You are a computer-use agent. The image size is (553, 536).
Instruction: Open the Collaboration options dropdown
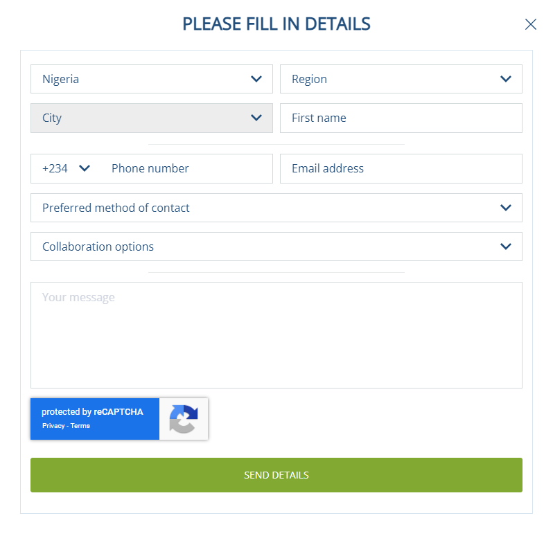click(263, 247)
